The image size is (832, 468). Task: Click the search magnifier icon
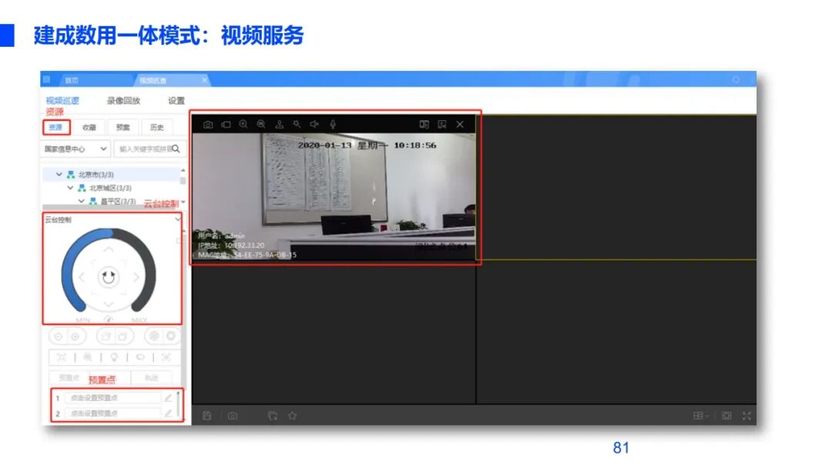coord(176,149)
